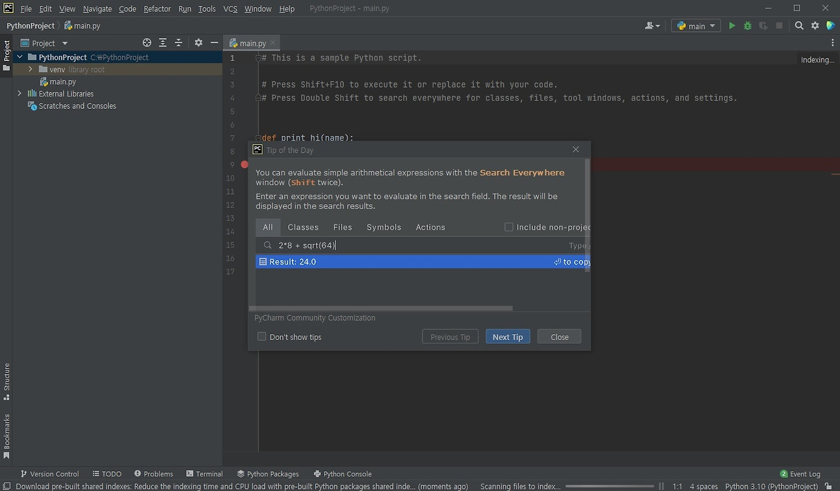Open the Navigate menu
This screenshot has width=840, height=491.
click(96, 9)
